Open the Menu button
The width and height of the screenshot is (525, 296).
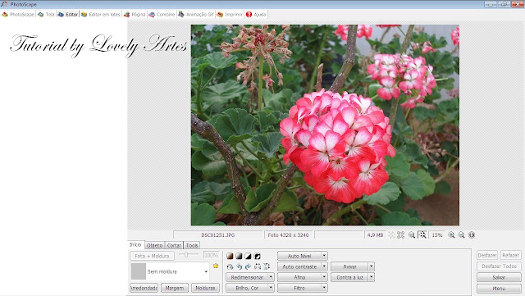click(499, 288)
